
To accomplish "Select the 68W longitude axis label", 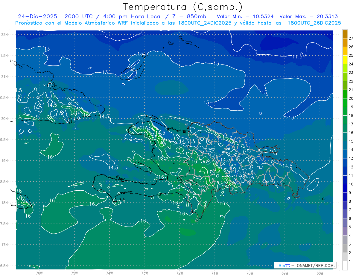I will pyautogui.click(x=320, y=273).
